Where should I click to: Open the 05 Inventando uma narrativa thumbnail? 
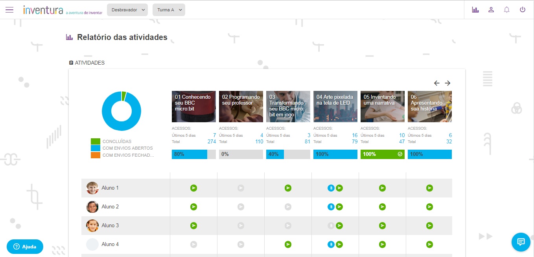coord(382,107)
